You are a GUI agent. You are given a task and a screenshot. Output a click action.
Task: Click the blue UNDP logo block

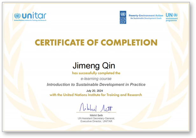coord(123,17)
